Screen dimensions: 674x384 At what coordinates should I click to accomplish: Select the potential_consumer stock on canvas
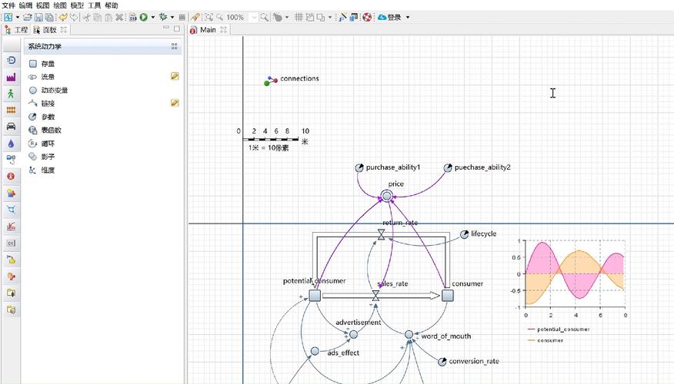[x=315, y=295]
